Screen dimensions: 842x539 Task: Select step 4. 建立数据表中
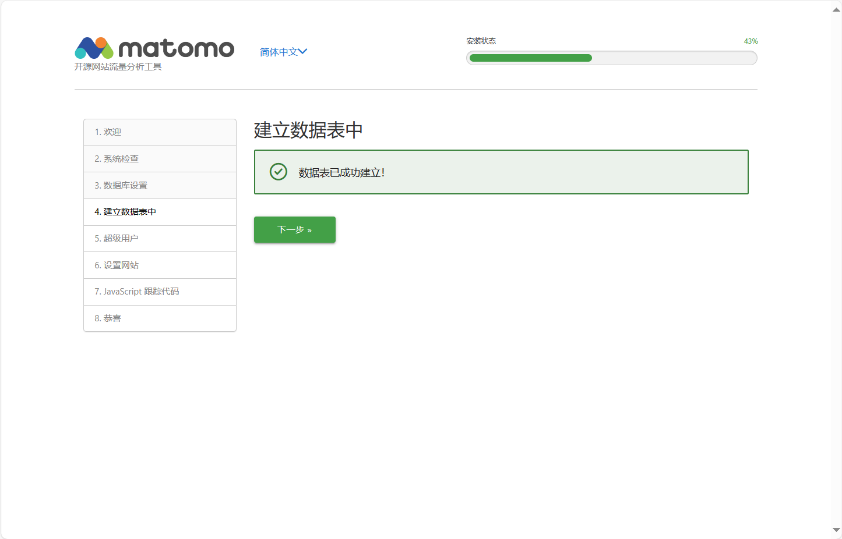tap(160, 212)
